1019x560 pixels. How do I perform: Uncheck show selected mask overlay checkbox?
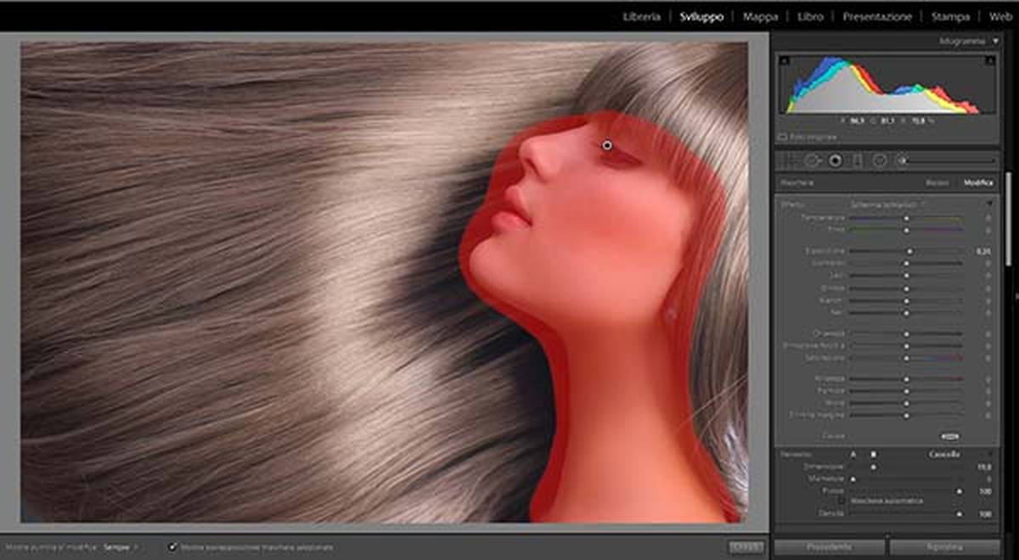point(173,547)
